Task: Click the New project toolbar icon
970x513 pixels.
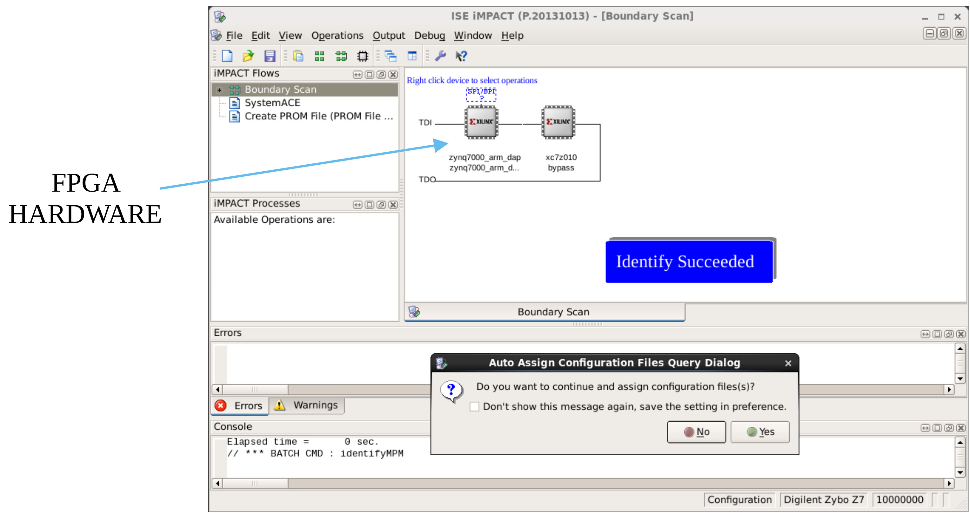Action: tap(227, 56)
